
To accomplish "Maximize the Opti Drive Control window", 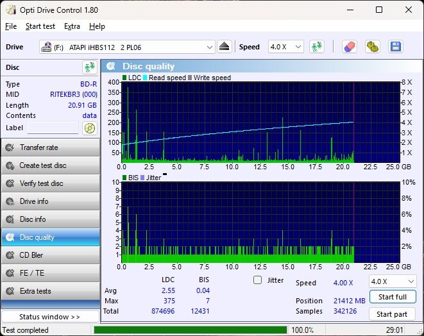I will pyautogui.click(x=379, y=10).
